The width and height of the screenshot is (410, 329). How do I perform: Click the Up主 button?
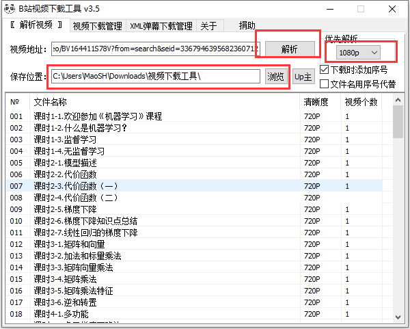303,77
